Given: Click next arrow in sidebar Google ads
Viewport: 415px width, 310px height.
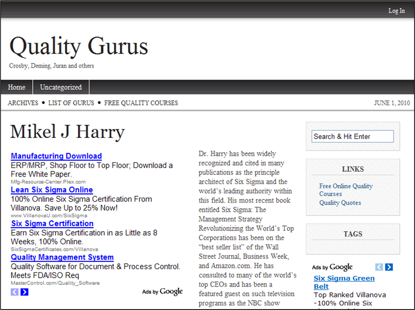Looking at the screenshot, I should (x=389, y=267).
